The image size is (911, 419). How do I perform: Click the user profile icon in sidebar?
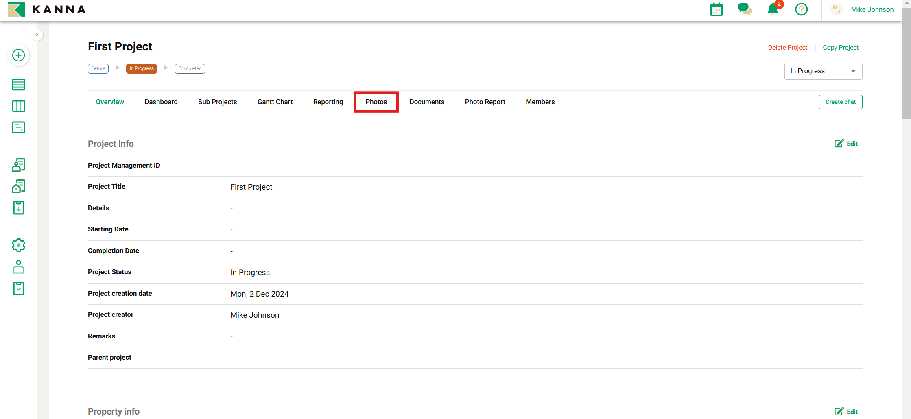[x=18, y=267]
